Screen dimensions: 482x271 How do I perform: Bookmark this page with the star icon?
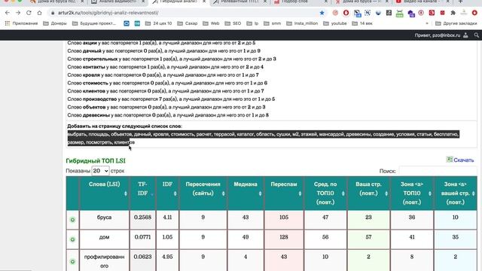(322, 13)
